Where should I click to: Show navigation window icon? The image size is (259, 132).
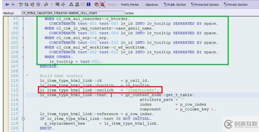(x=77, y=4)
